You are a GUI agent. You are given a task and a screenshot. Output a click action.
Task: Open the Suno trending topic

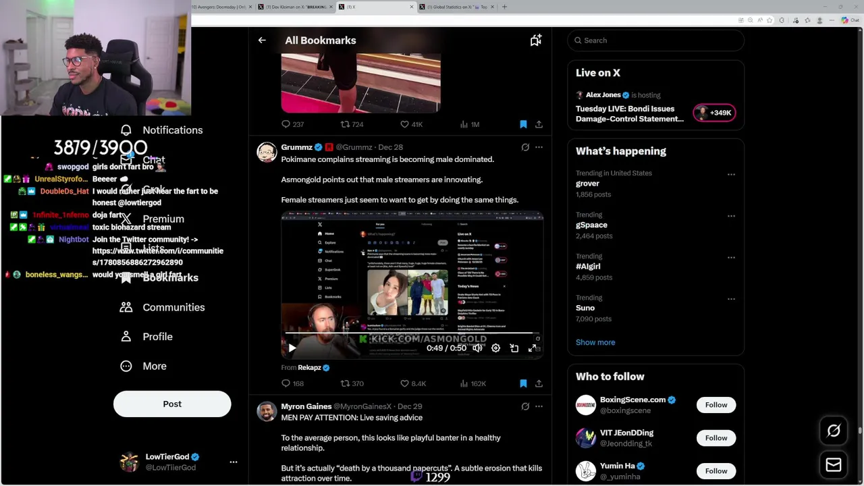[x=585, y=308]
